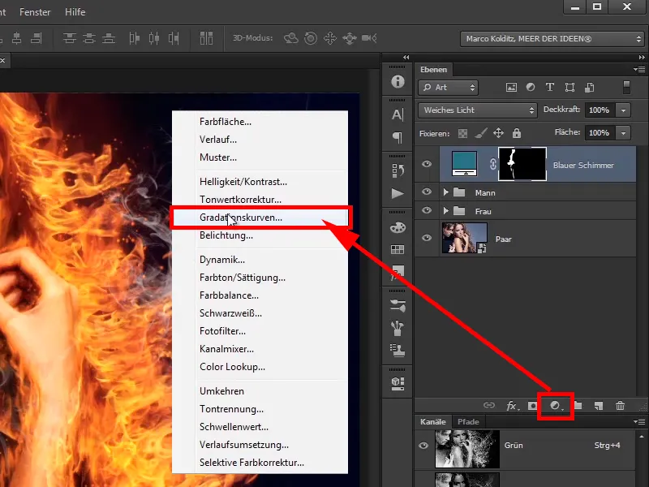
Task: Click the 3D zoom camera icon
Action: coord(369,38)
